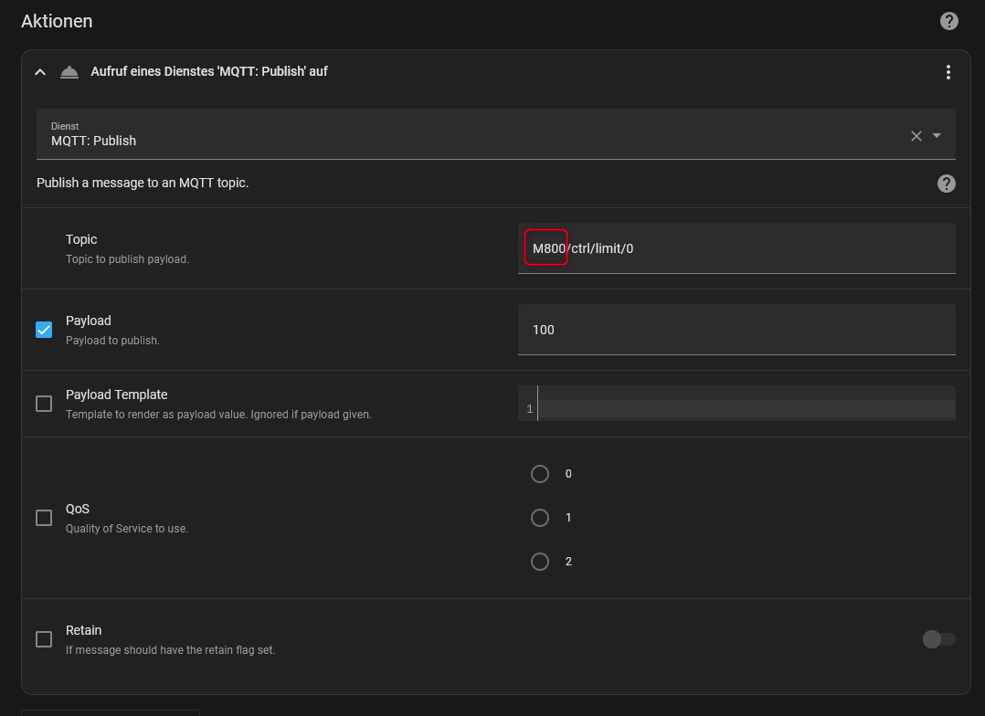Click the 'Aktionen' page heading
The height and width of the screenshot is (716, 985).
[x=56, y=20]
